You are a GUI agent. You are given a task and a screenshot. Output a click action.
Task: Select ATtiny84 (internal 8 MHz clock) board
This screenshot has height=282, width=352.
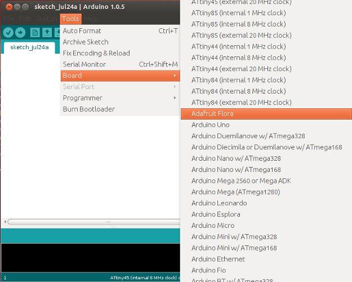[266, 91]
